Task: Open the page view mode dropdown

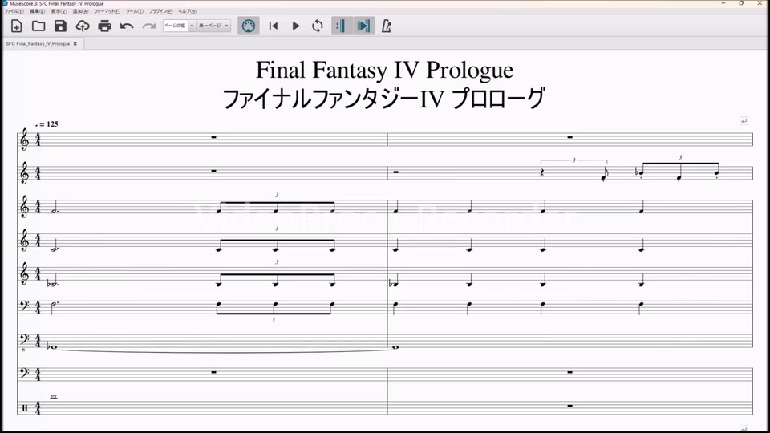Action: (x=213, y=26)
